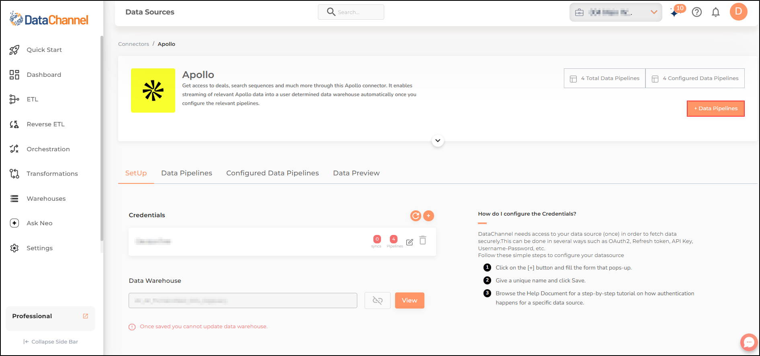Open the help question mark icon

697,12
